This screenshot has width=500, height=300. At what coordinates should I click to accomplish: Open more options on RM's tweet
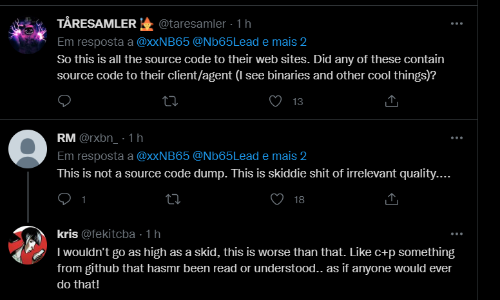pyautogui.click(x=456, y=137)
